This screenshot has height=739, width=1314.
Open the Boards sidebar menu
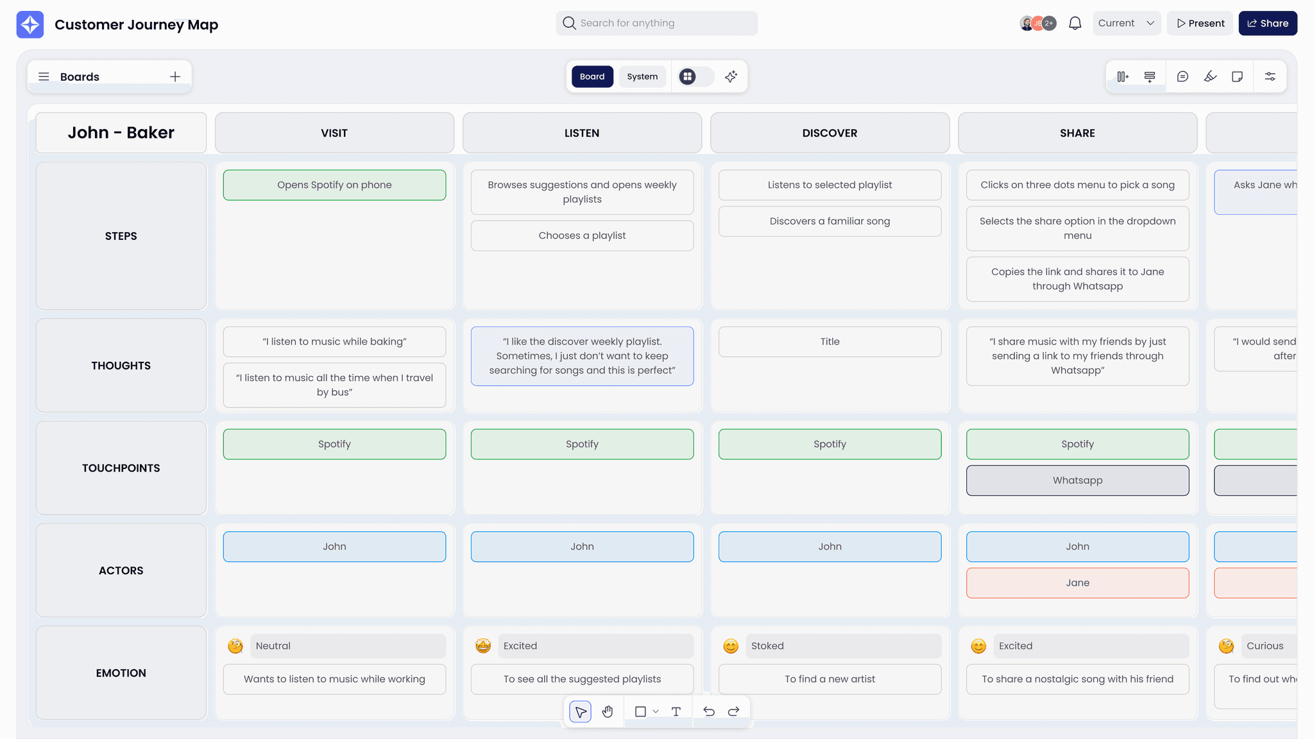click(x=44, y=76)
